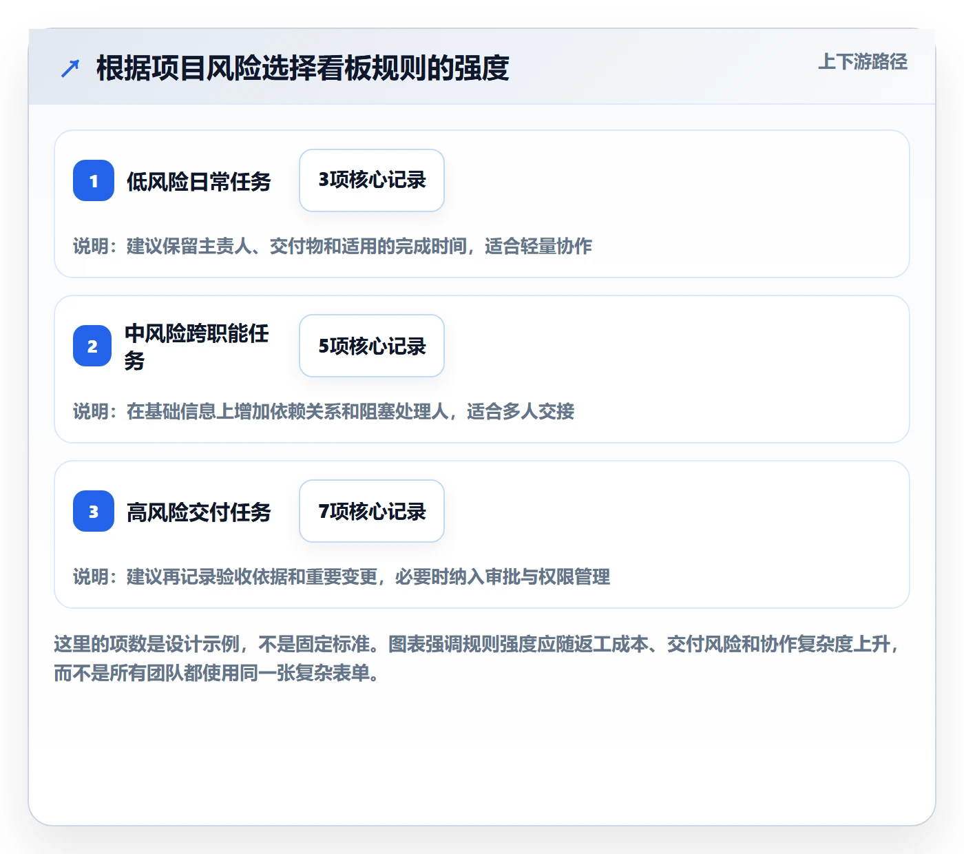Select the 高风险交付任务 heading
Viewport: 964px width, 854px height.
pos(199,512)
